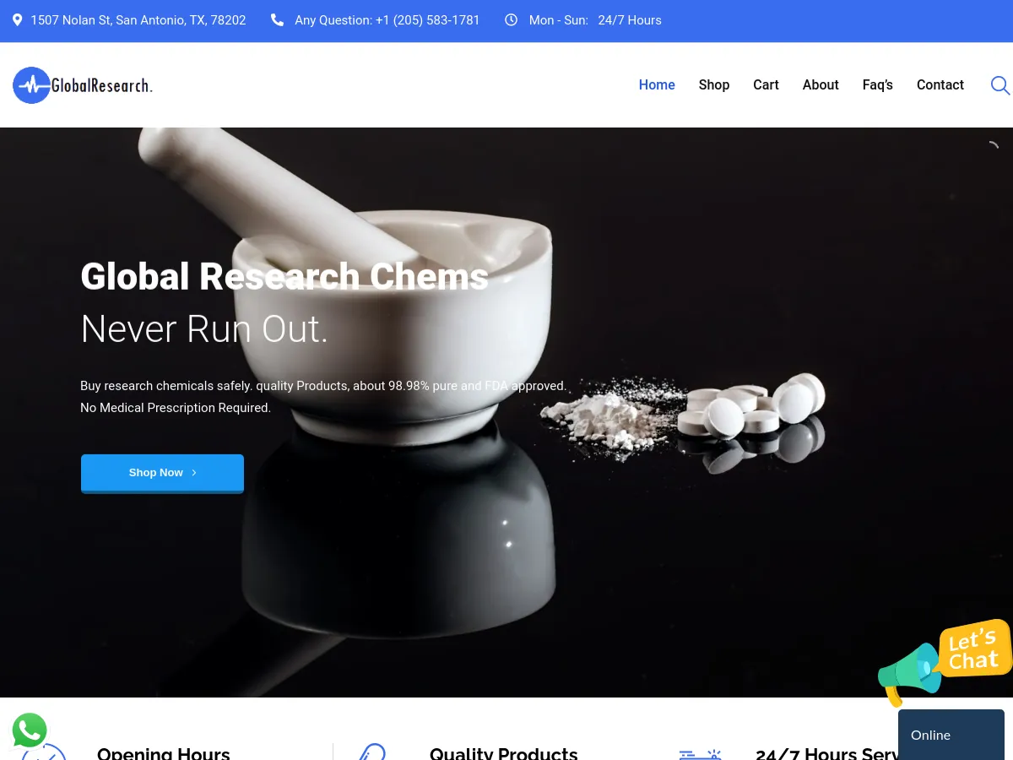Click the WhatsApp chat icon
1013x760 pixels.
(x=30, y=730)
